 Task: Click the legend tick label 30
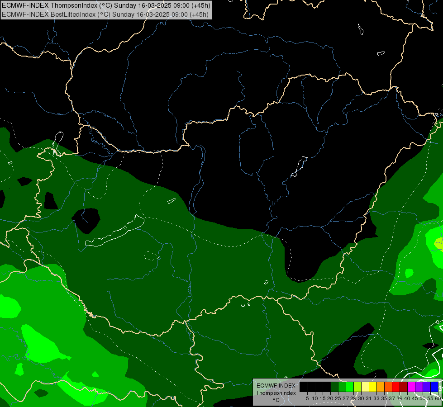361,398
